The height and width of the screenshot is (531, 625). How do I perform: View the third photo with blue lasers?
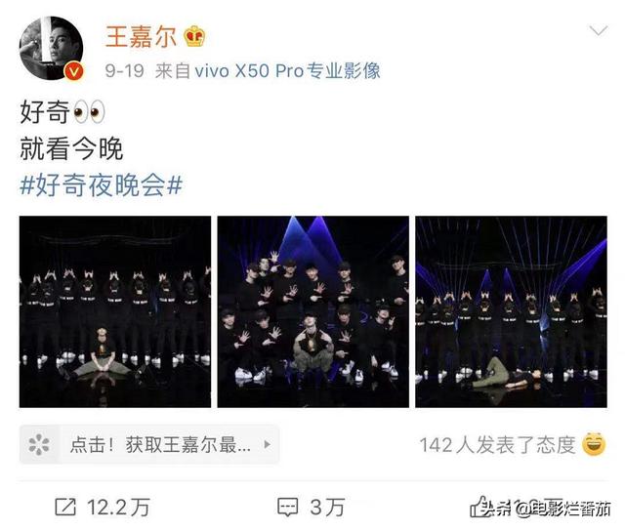pyautogui.click(x=511, y=311)
